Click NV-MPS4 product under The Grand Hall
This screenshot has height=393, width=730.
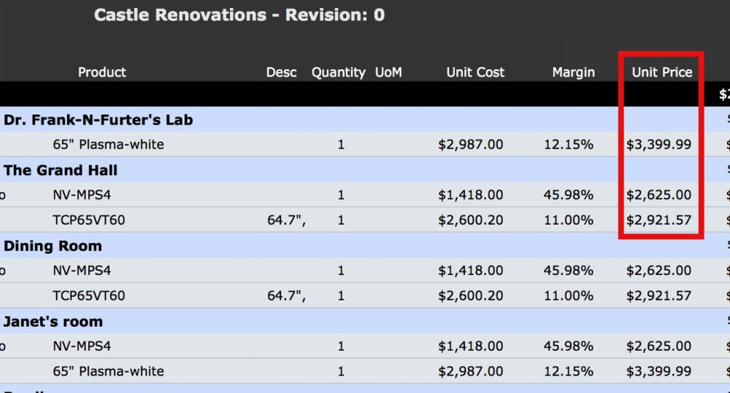pos(82,195)
